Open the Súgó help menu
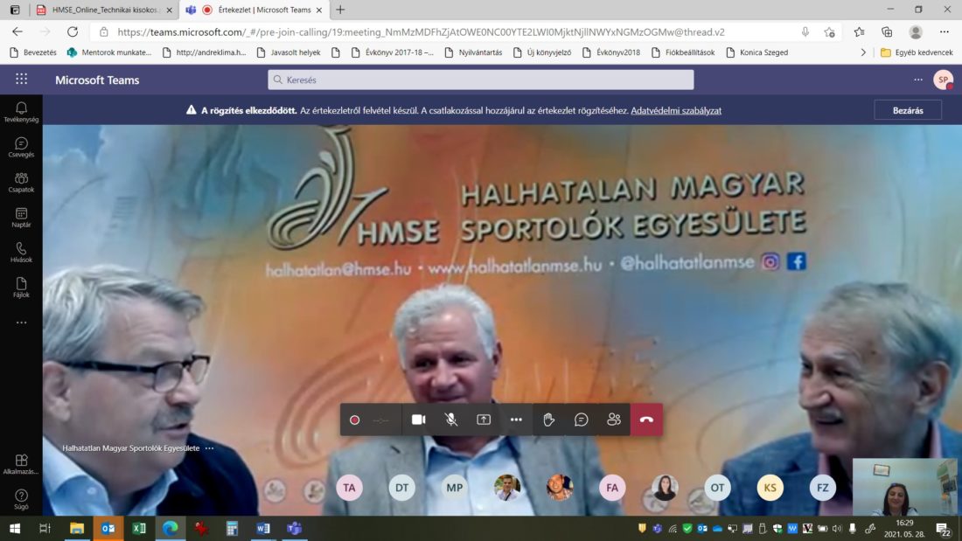 21,499
